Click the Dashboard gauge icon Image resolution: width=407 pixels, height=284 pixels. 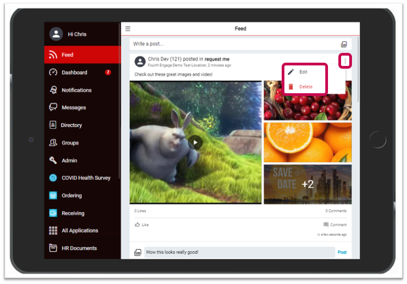coord(53,72)
